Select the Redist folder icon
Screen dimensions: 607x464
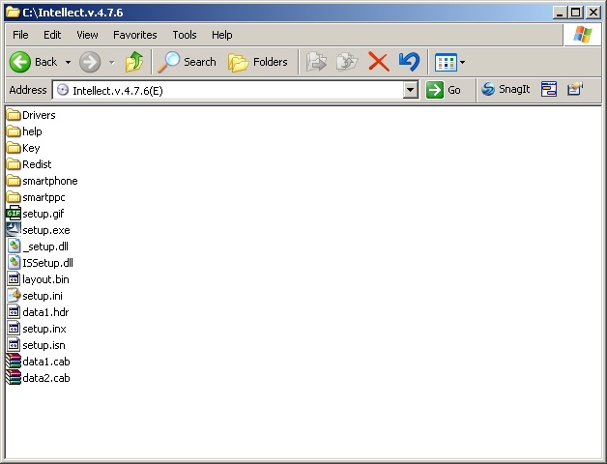(14, 164)
